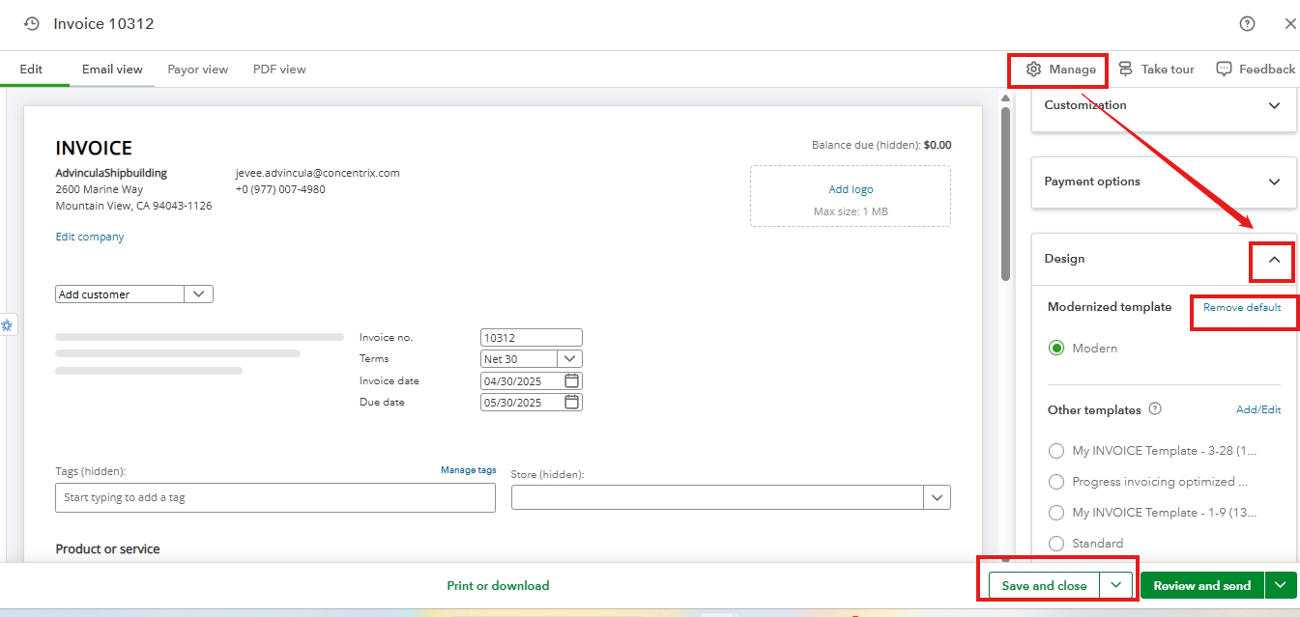
Task: Click the Invoice no. field 10312
Action: click(x=532, y=338)
